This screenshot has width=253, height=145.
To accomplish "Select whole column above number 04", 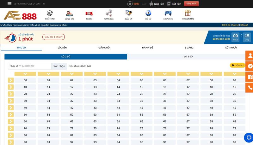I will click(118, 74).
